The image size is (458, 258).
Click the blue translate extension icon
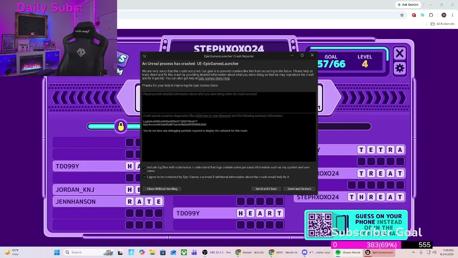(423, 15)
